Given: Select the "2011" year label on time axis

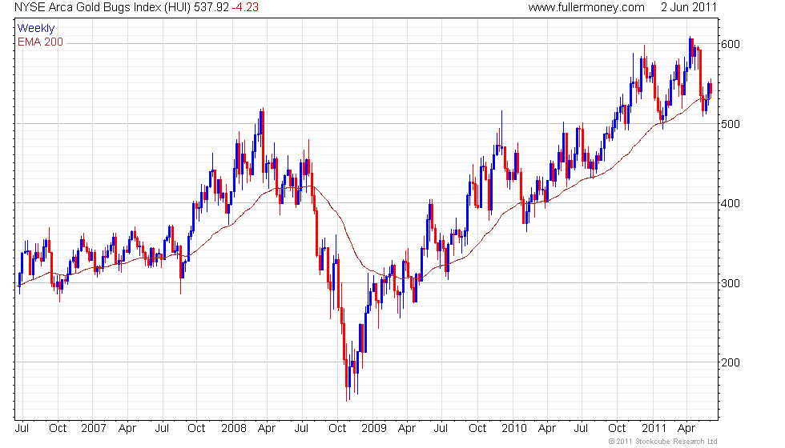Looking at the screenshot, I should (x=654, y=429).
